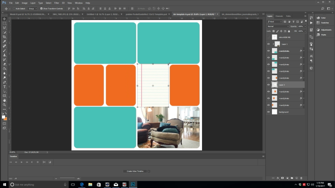This screenshot has width=335, height=188.
Task: Select the Rectangle shape tool
Action: point(4,96)
